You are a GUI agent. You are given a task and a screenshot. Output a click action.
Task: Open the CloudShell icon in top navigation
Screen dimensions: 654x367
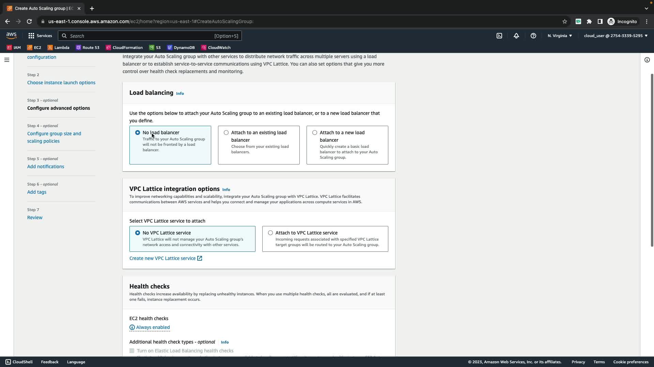tap(499, 36)
